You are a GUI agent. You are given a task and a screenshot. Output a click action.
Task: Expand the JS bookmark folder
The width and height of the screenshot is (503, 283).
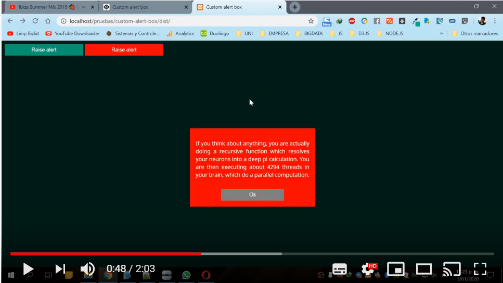[x=337, y=33]
